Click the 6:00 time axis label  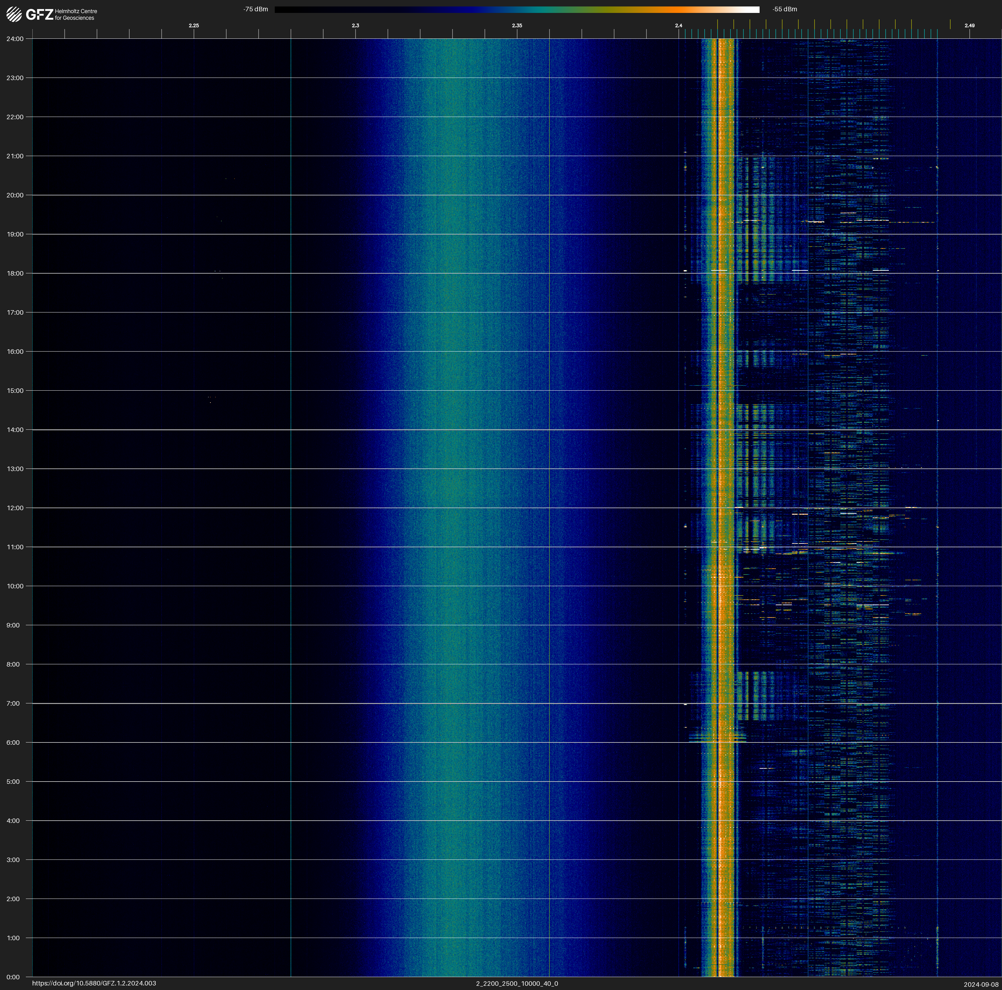tap(13, 743)
